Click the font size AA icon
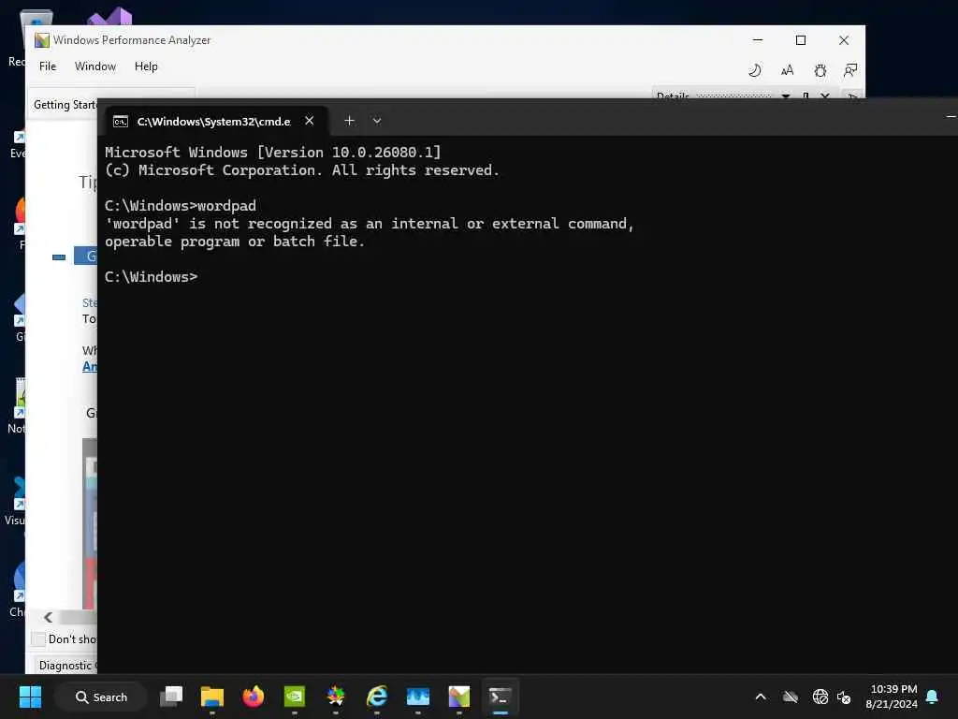The image size is (958, 719). point(787,70)
